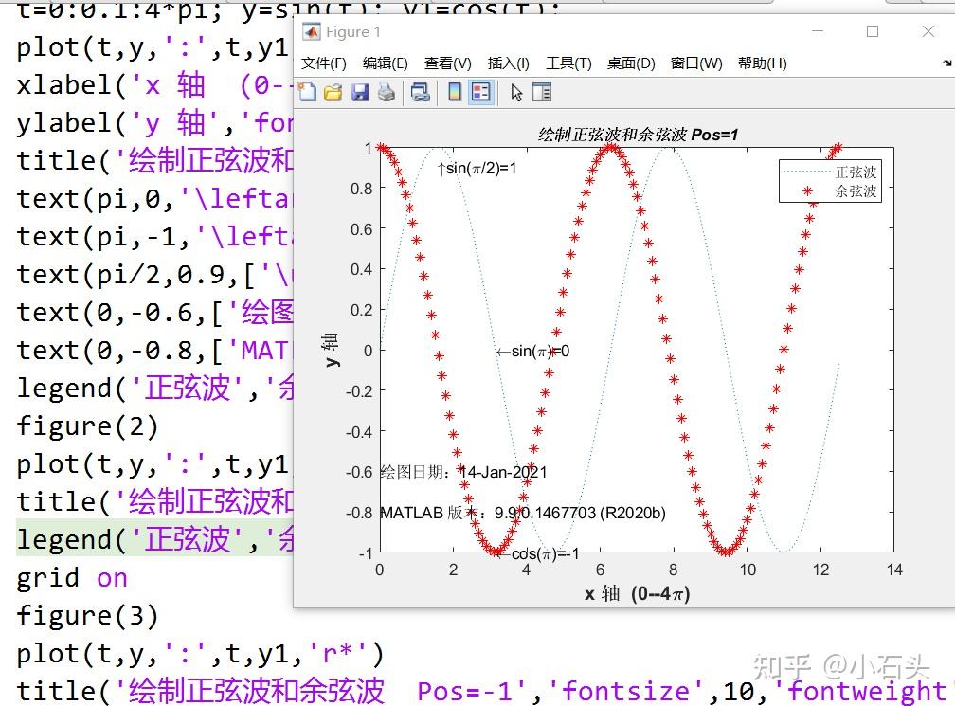Open the 插入(I) menu
955x706 pixels.
(x=508, y=63)
